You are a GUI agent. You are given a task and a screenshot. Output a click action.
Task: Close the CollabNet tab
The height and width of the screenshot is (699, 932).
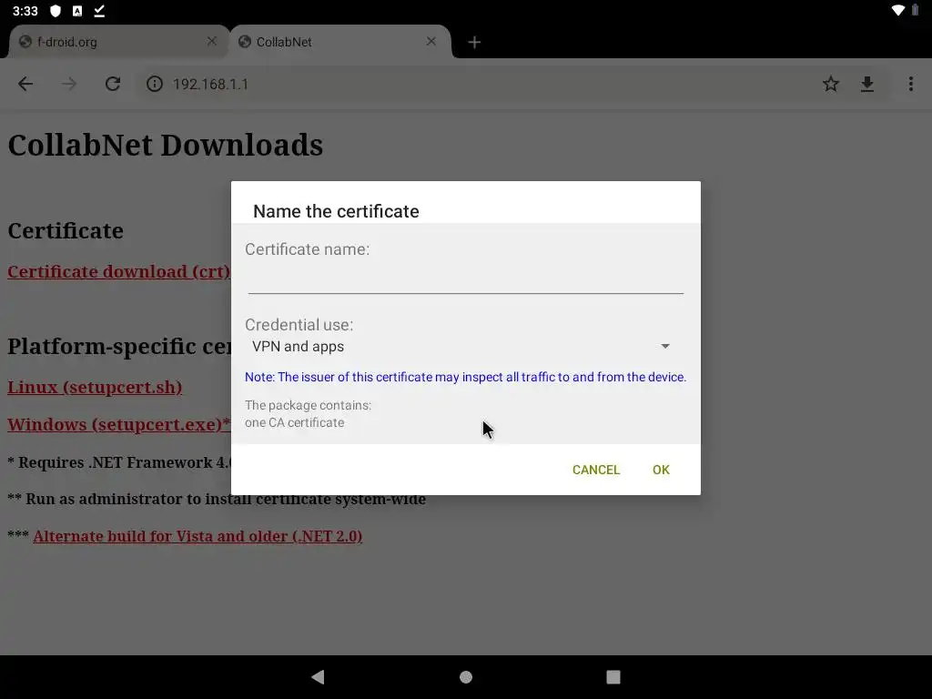tap(431, 41)
